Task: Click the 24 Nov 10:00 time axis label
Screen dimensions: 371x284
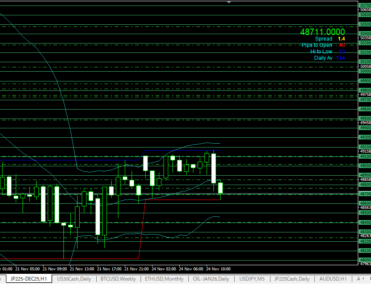Action: pos(218,269)
